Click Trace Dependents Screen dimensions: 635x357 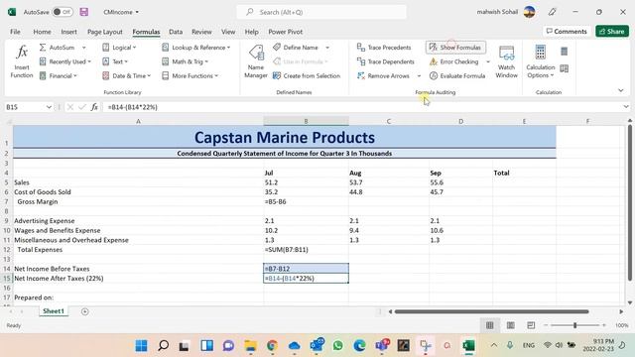(x=385, y=61)
